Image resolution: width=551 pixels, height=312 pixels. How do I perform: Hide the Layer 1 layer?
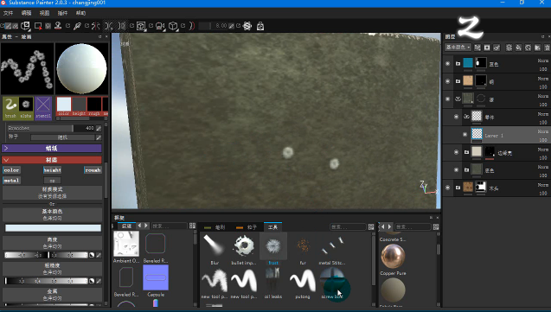pos(465,135)
